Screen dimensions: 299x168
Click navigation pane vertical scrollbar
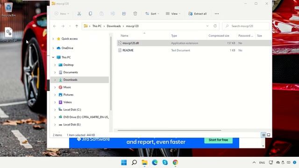click(x=111, y=73)
